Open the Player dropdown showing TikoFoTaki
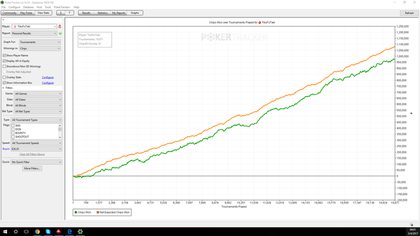This screenshot has width=420, height=236. tap(34, 26)
